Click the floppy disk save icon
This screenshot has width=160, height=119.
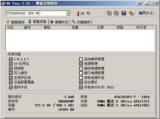(124, 13)
